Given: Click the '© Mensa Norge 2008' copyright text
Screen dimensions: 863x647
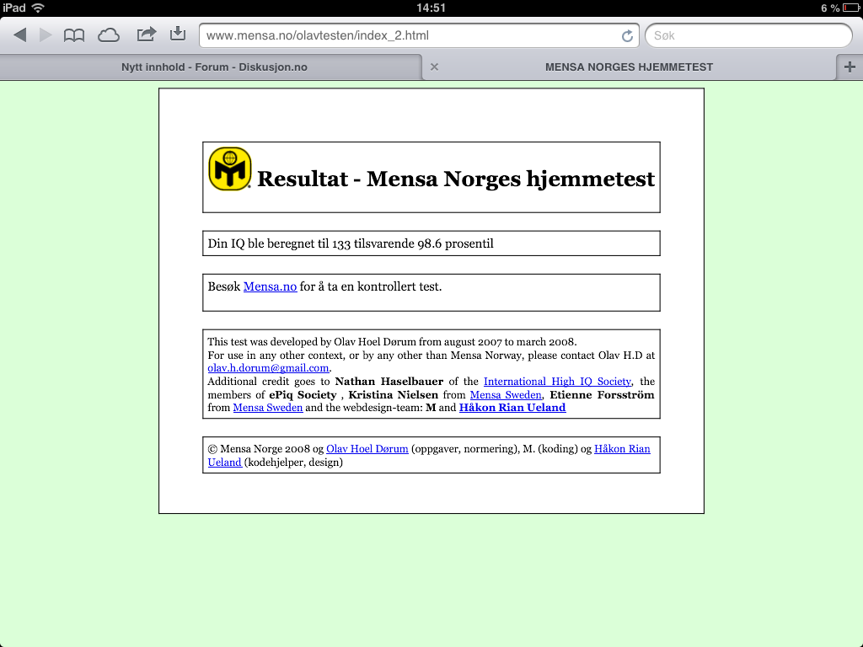Looking at the screenshot, I should click(259, 449).
